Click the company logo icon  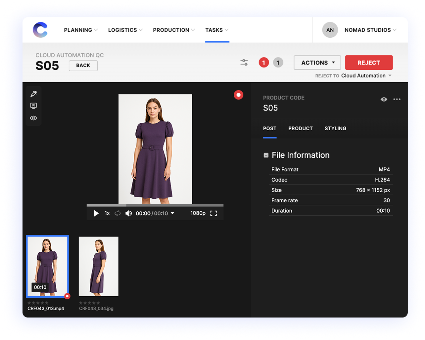(40, 30)
